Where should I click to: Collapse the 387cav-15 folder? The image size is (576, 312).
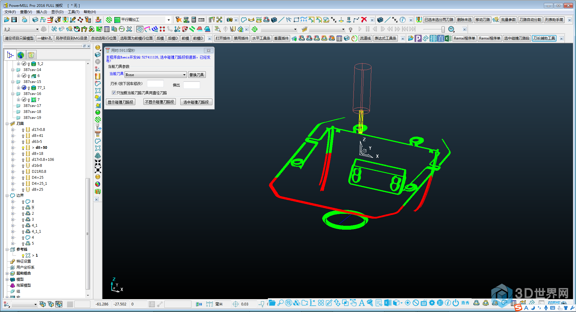point(13,82)
